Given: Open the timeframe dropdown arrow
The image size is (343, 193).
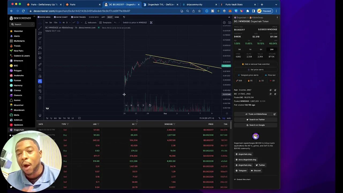Looking at the screenshot, I should click(70, 23).
